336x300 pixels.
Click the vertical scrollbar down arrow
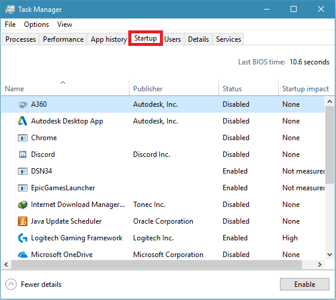click(329, 255)
